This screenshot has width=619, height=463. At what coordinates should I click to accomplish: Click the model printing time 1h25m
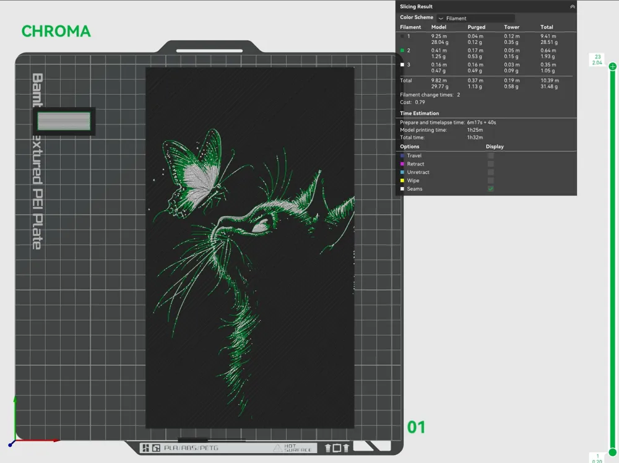(475, 130)
